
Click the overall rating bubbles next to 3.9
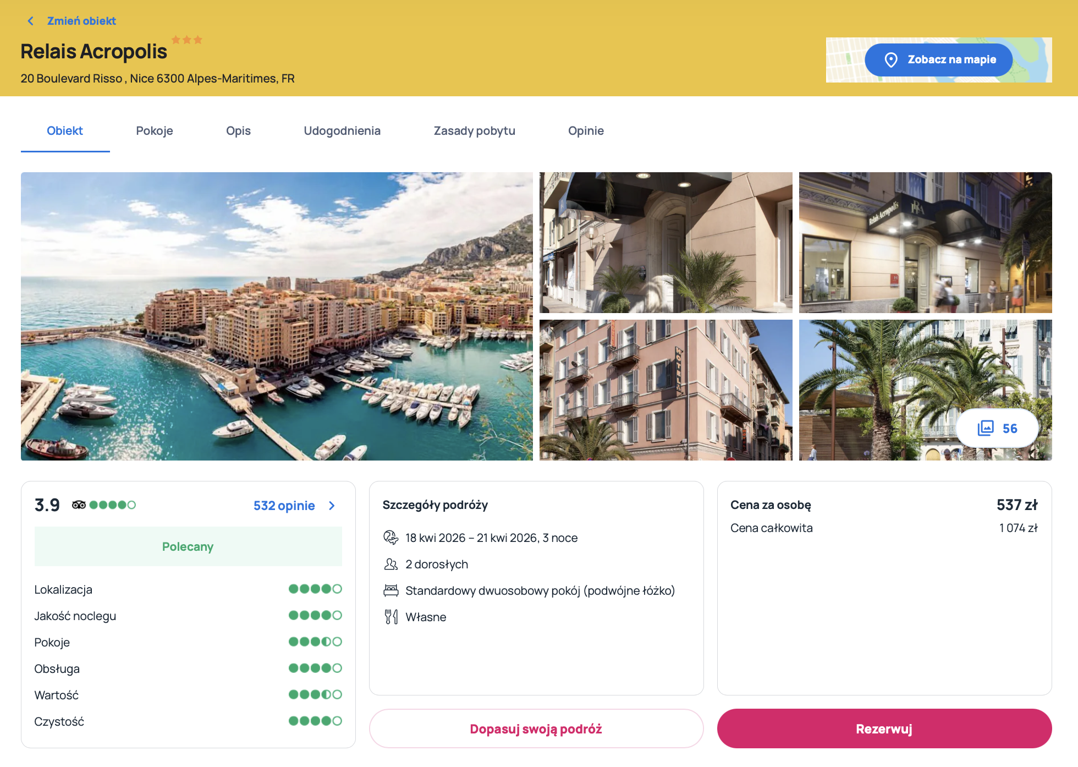coord(112,505)
